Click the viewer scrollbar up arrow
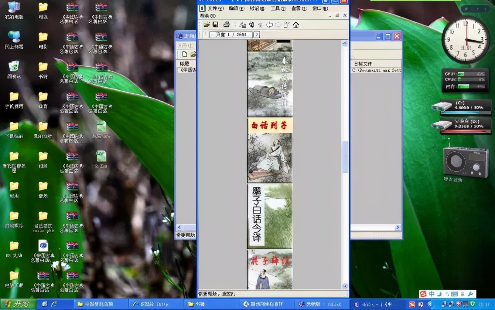Image resolution: width=495 pixels, height=310 pixels. tap(345, 44)
